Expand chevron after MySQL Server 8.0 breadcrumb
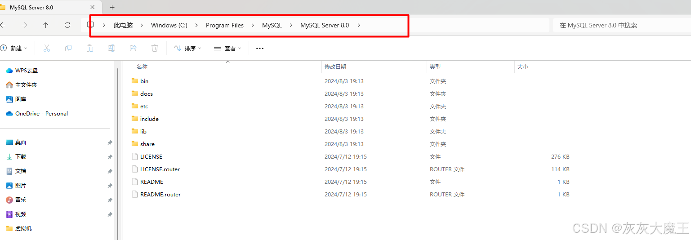Image resolution: width=691 pixels, height=240 pixels. (x=359, y=25)
